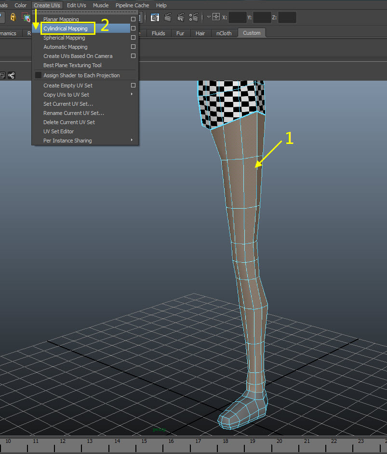The width and height of the screenshot is (387, 454).
Task: Click frame 15 on the time ruler
Action: pyautogui.click(x=144, y=441)
